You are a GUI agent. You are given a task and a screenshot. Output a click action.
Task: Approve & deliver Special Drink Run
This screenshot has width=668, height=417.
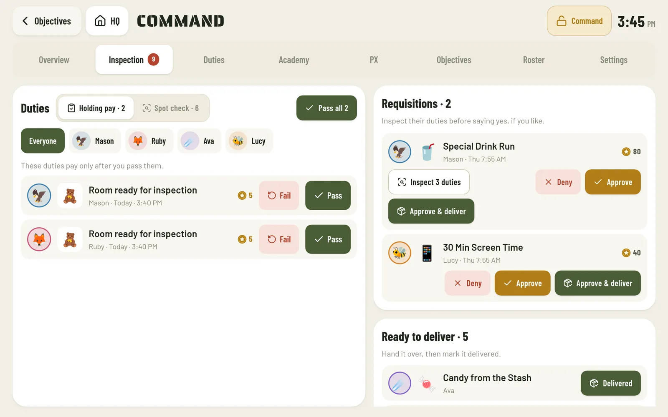click(431, 211)
